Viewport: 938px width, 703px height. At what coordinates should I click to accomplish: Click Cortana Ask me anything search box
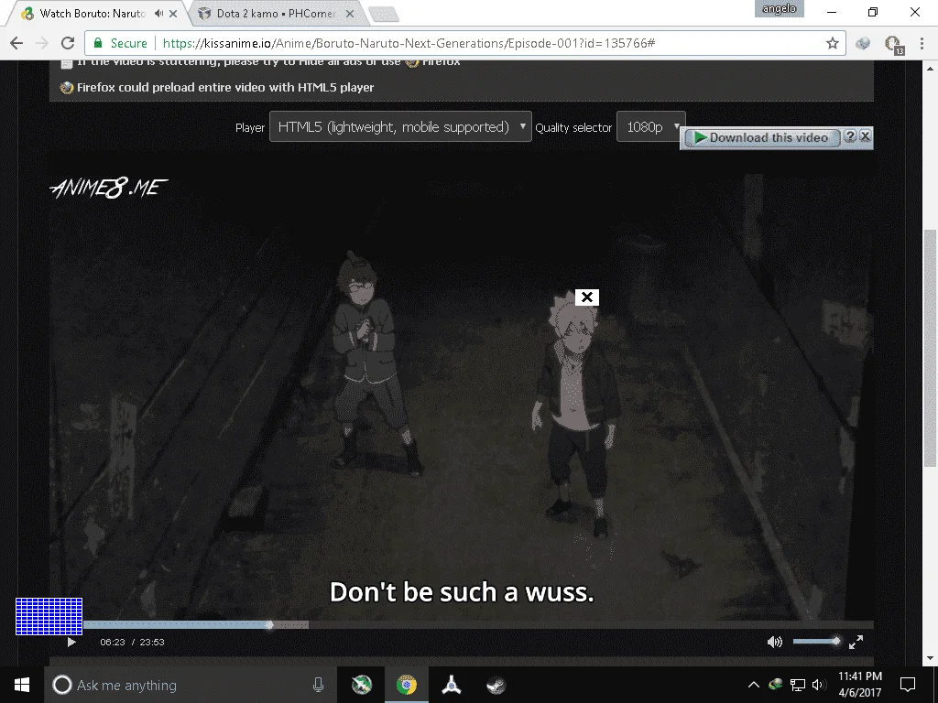point(190,685)
